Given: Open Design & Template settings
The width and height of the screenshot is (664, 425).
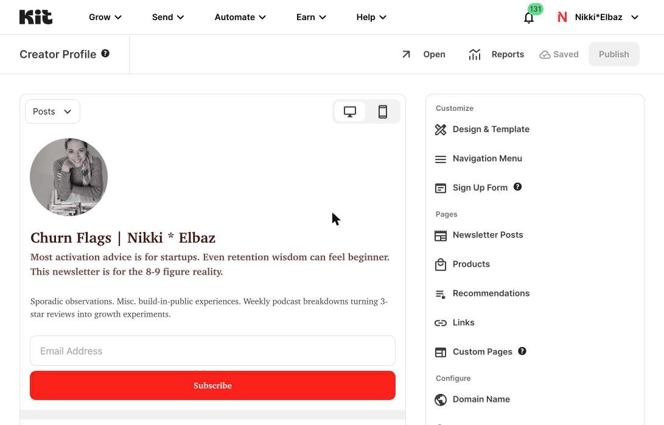Looking at the screenshot, I should coord(491,129).
